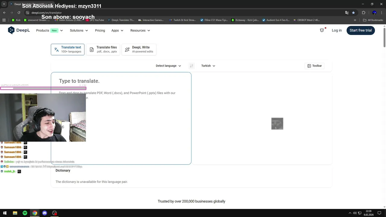The height and width of the screenshot is (217, 386).
Task: Open Chrome extensions puzzle icon
Action: point(363,13)
